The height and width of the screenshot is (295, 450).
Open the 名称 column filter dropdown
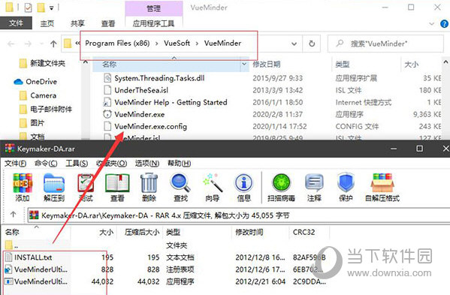[x=244, y=64]
